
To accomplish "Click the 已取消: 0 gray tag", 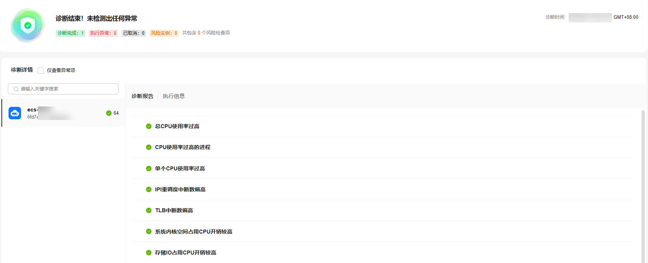I will (x=134, y=33).
